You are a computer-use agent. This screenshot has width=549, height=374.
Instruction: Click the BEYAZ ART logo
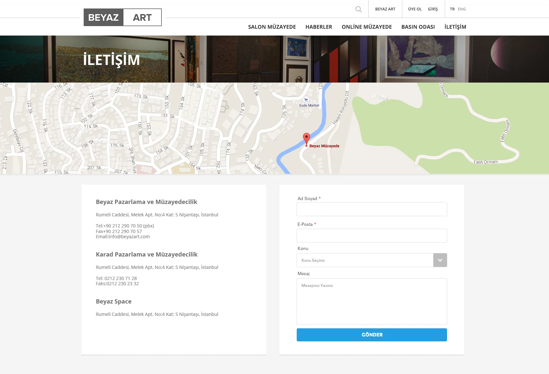pyautogui.click(x=123, y=17)
